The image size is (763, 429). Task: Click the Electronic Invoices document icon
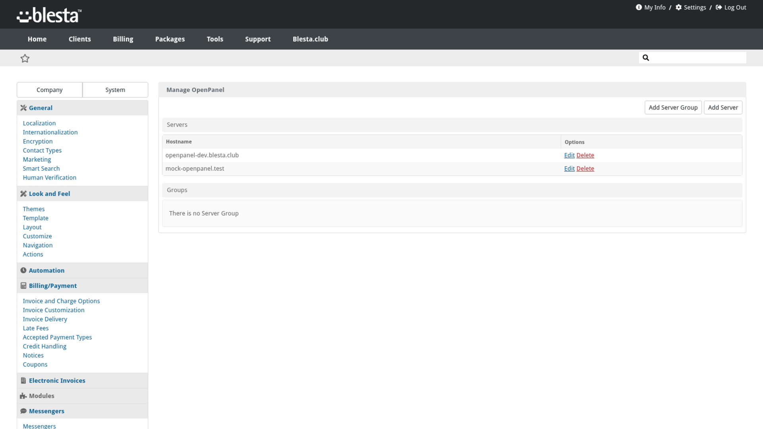[x=23, y=380]
